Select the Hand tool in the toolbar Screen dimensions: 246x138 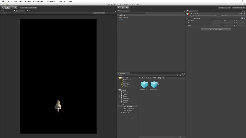pos(3,8)
